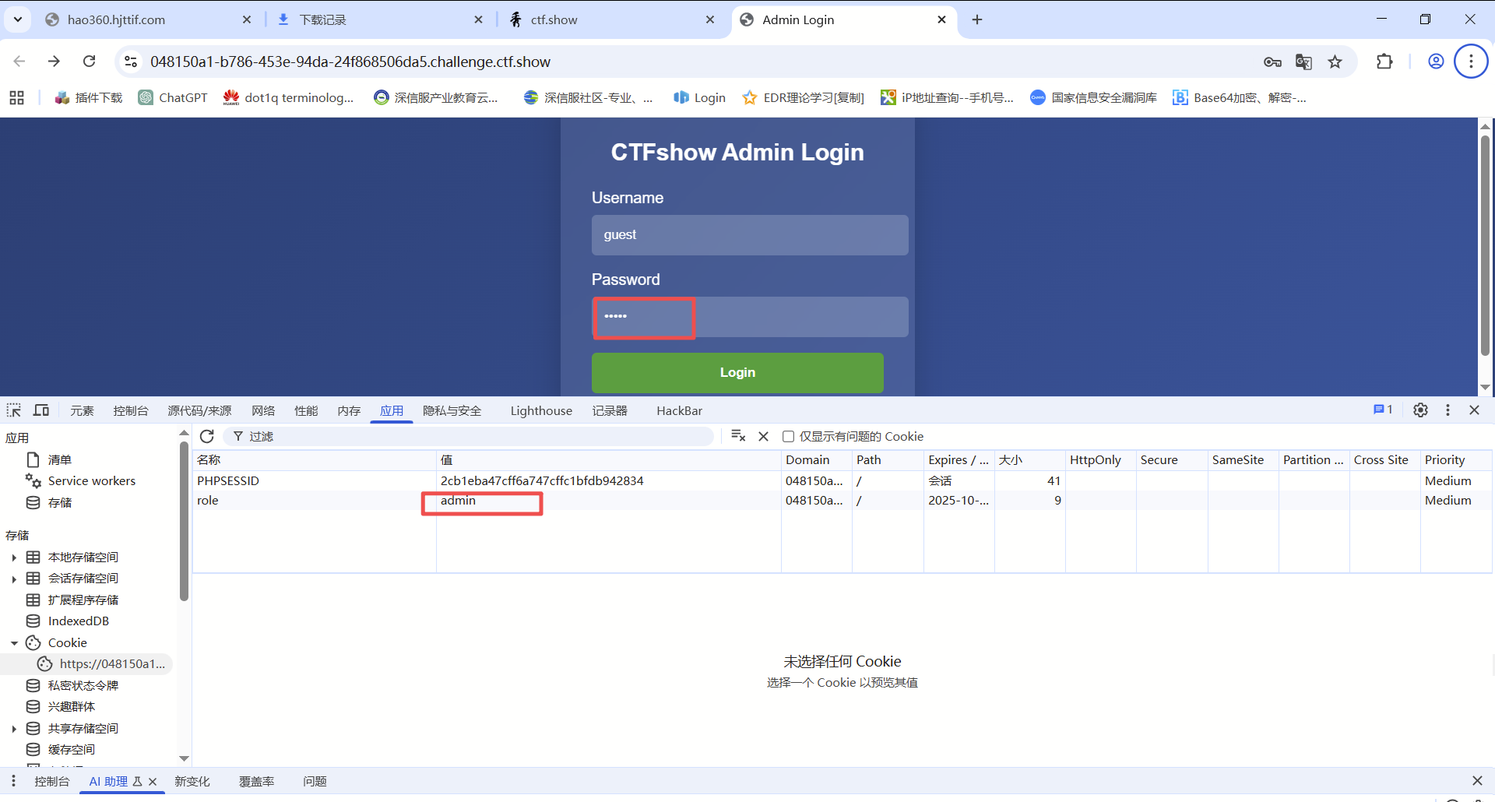Open the saved passwords key icon

(x=1272, y=62)
